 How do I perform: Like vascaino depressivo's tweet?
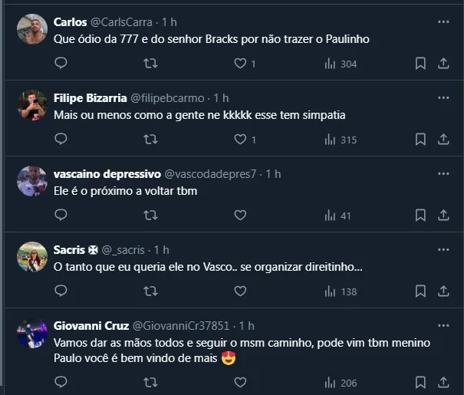(240, 216)
